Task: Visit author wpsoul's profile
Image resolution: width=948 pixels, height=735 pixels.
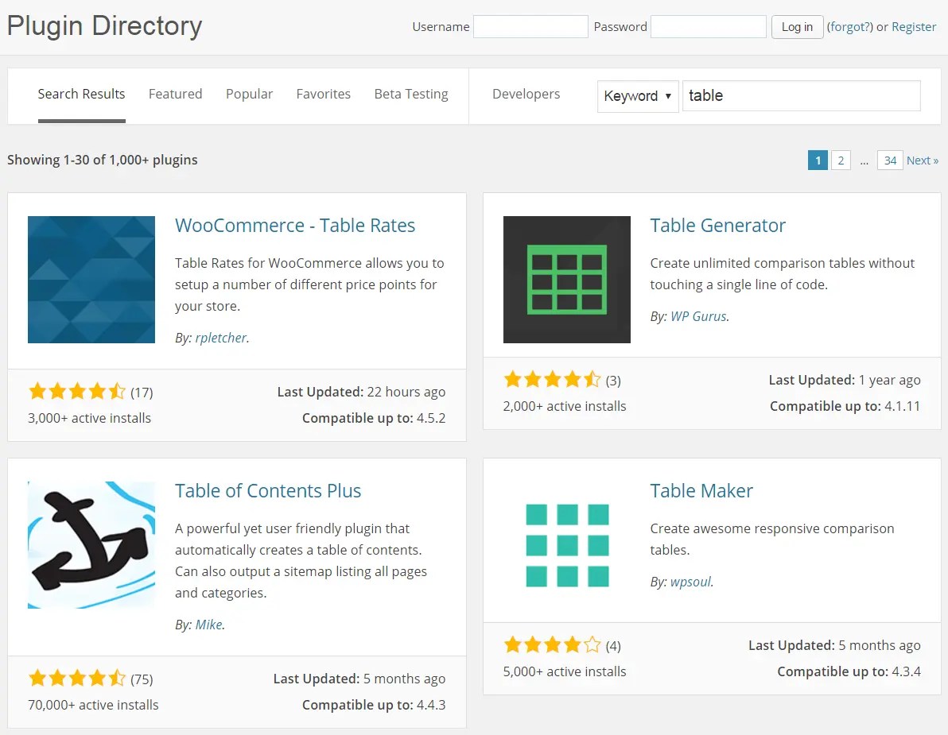Action: tap(690, 582)
